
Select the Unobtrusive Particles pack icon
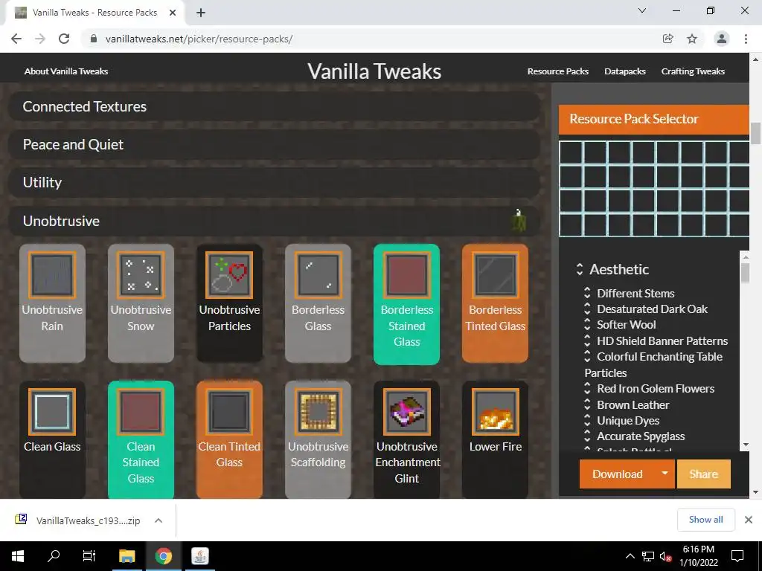pos(229,275)
